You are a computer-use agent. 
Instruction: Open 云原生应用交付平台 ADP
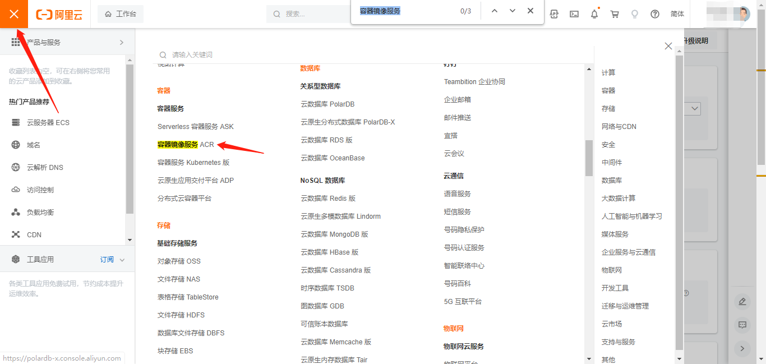pos(196,181)
